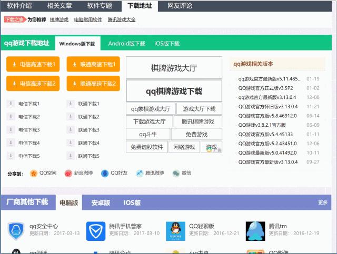The image size is (337, 254).
Task: Switch to the 安卓版 tab
Action: [x=101, y=202]
